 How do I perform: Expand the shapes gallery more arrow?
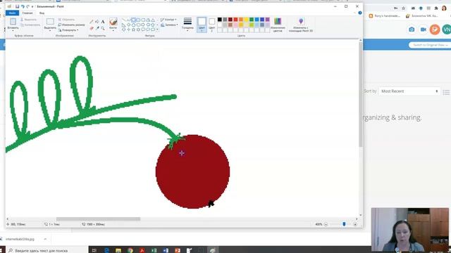(x=157, y=30)
